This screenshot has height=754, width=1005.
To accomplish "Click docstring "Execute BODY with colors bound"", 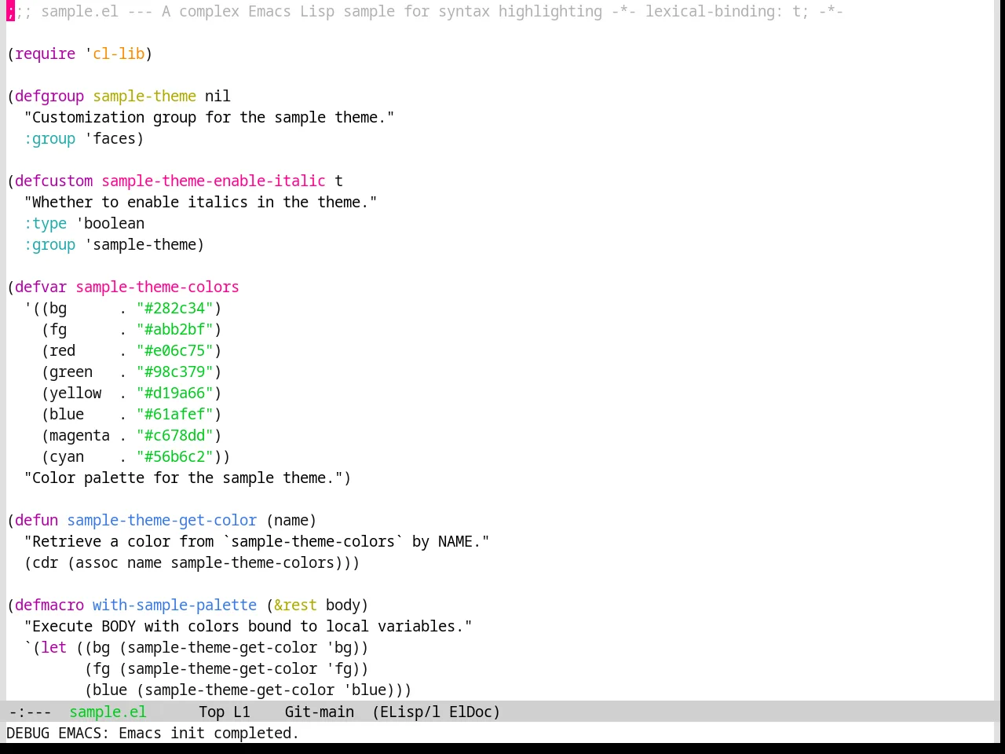I will coord(248,626).
